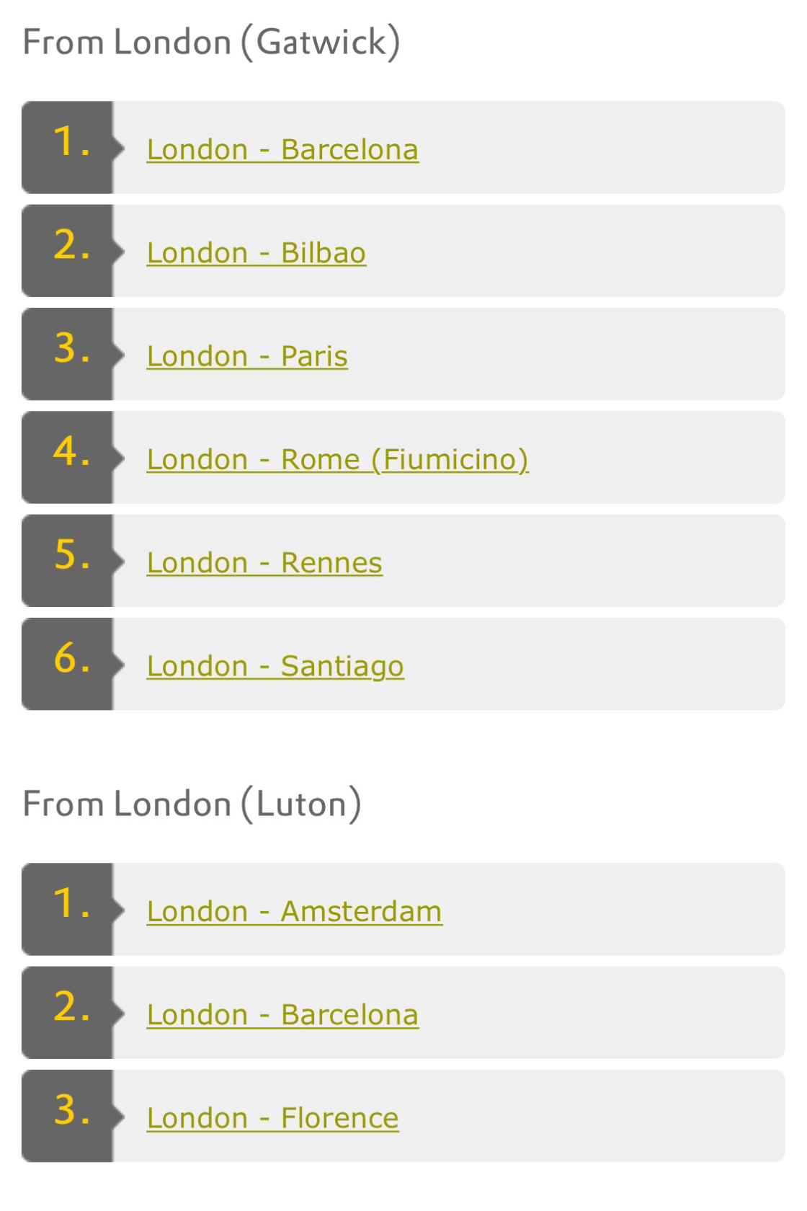The image size is (807, 1211).
Task: Go to the London - Rennes link
Action: tap(264, 563)
